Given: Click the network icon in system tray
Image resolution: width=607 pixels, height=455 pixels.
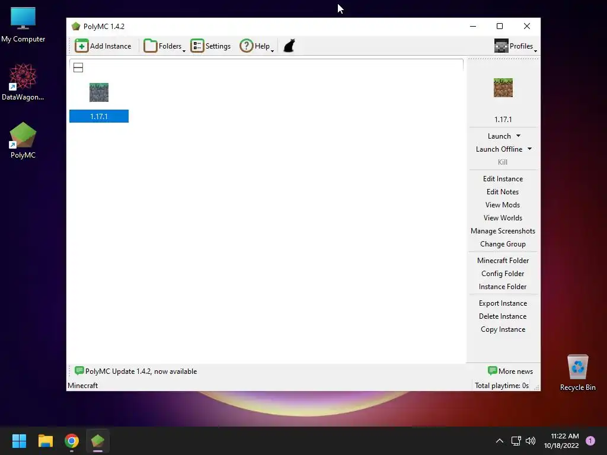Looking at the screenshot, I should point(516,441).
